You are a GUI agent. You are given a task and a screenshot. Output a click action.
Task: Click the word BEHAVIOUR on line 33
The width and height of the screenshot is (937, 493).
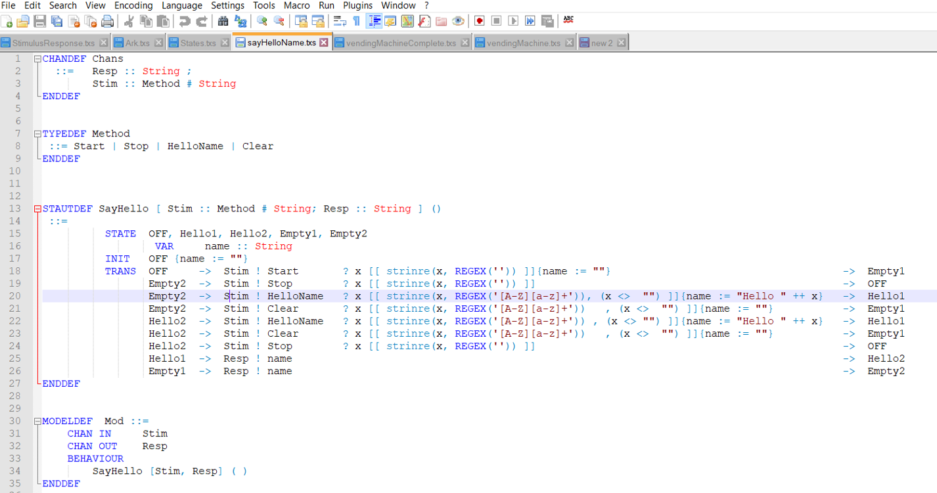point(95,459)
